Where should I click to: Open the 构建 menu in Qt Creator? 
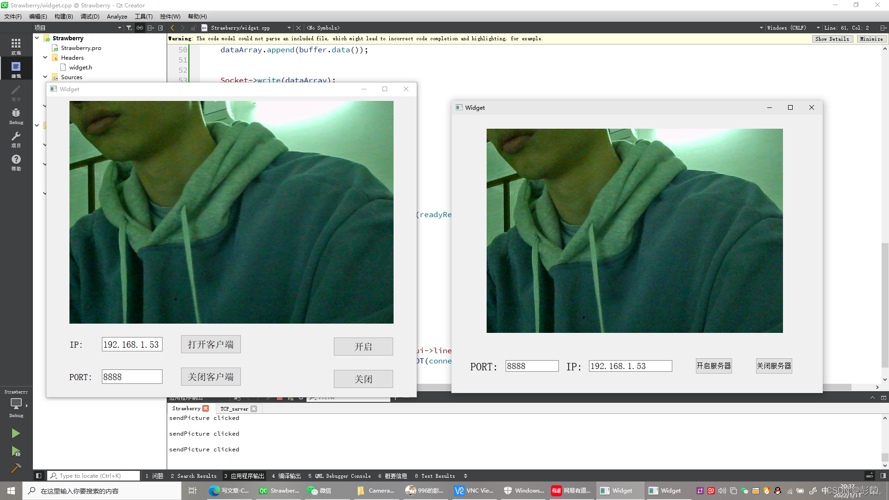tap(63, 17)
